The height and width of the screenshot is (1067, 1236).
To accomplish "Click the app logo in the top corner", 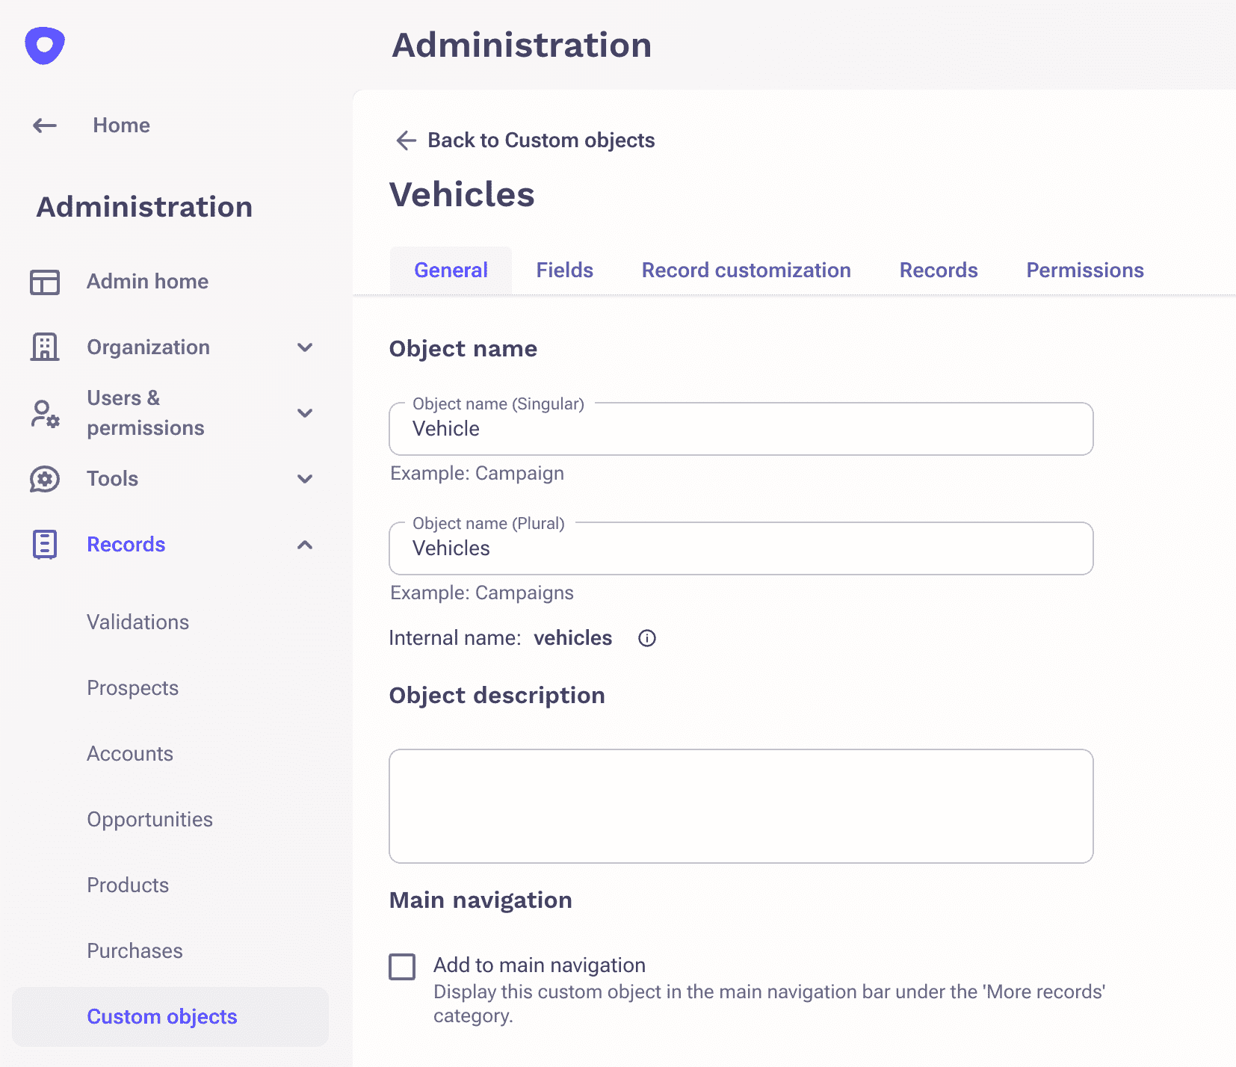I will tap(43, 45).
